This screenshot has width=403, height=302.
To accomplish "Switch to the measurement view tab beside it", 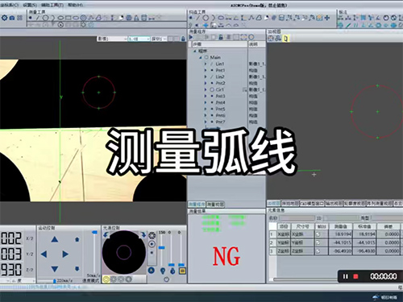I will pyautogui.click(x=215, y=205).
